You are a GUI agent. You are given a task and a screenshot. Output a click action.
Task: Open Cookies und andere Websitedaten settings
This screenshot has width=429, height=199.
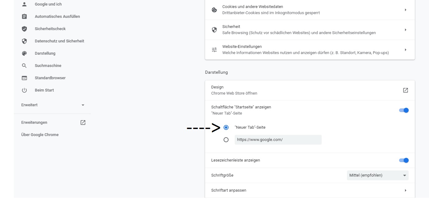coord(310,10)
